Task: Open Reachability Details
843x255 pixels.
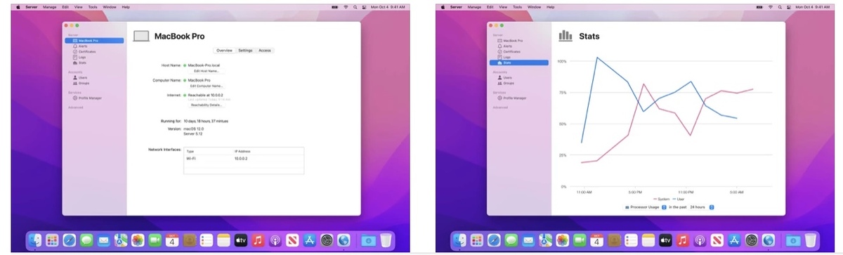Action: (207, 105)
